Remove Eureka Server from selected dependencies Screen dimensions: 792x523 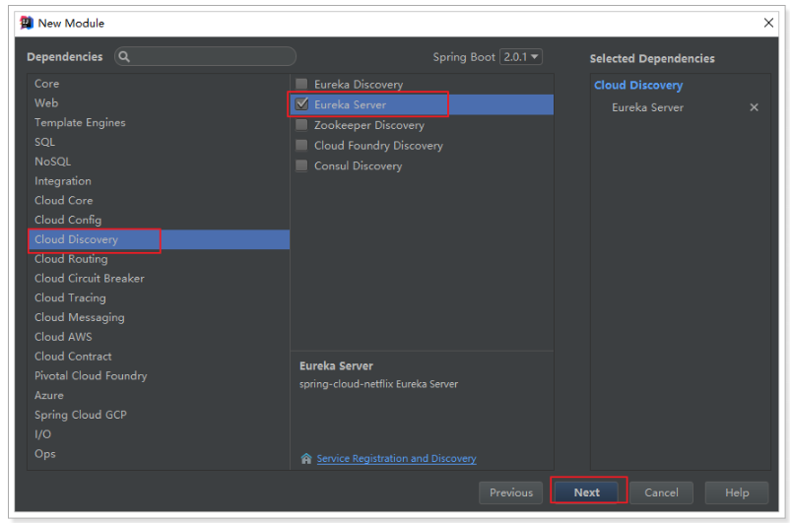click(x=754, y=107)
